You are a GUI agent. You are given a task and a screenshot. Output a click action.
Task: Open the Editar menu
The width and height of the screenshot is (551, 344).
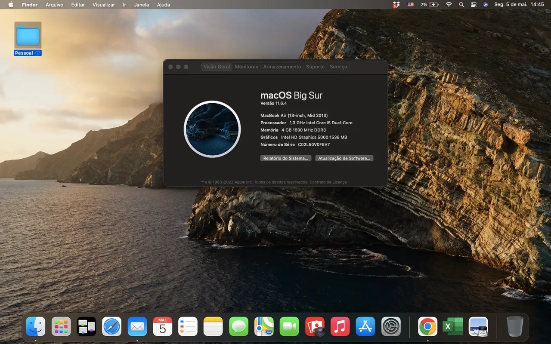pos(78,5)
